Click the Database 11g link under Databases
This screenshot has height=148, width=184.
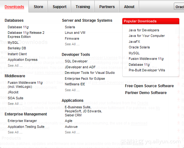pyautogui.click(x=18, y=27)
